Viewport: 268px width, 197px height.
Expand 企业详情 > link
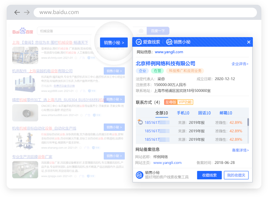click(x=240, y=64)
